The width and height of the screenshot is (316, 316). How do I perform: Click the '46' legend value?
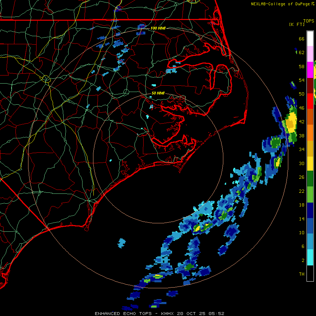tap(302, 108)
